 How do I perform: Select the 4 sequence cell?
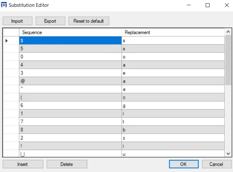point(70,65)
